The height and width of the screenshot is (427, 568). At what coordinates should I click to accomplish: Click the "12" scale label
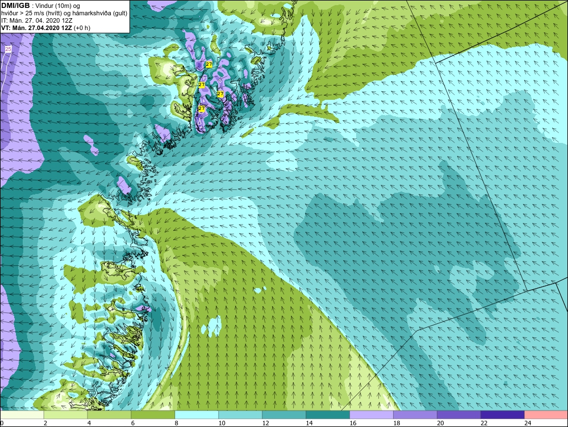tap(265, 423)
